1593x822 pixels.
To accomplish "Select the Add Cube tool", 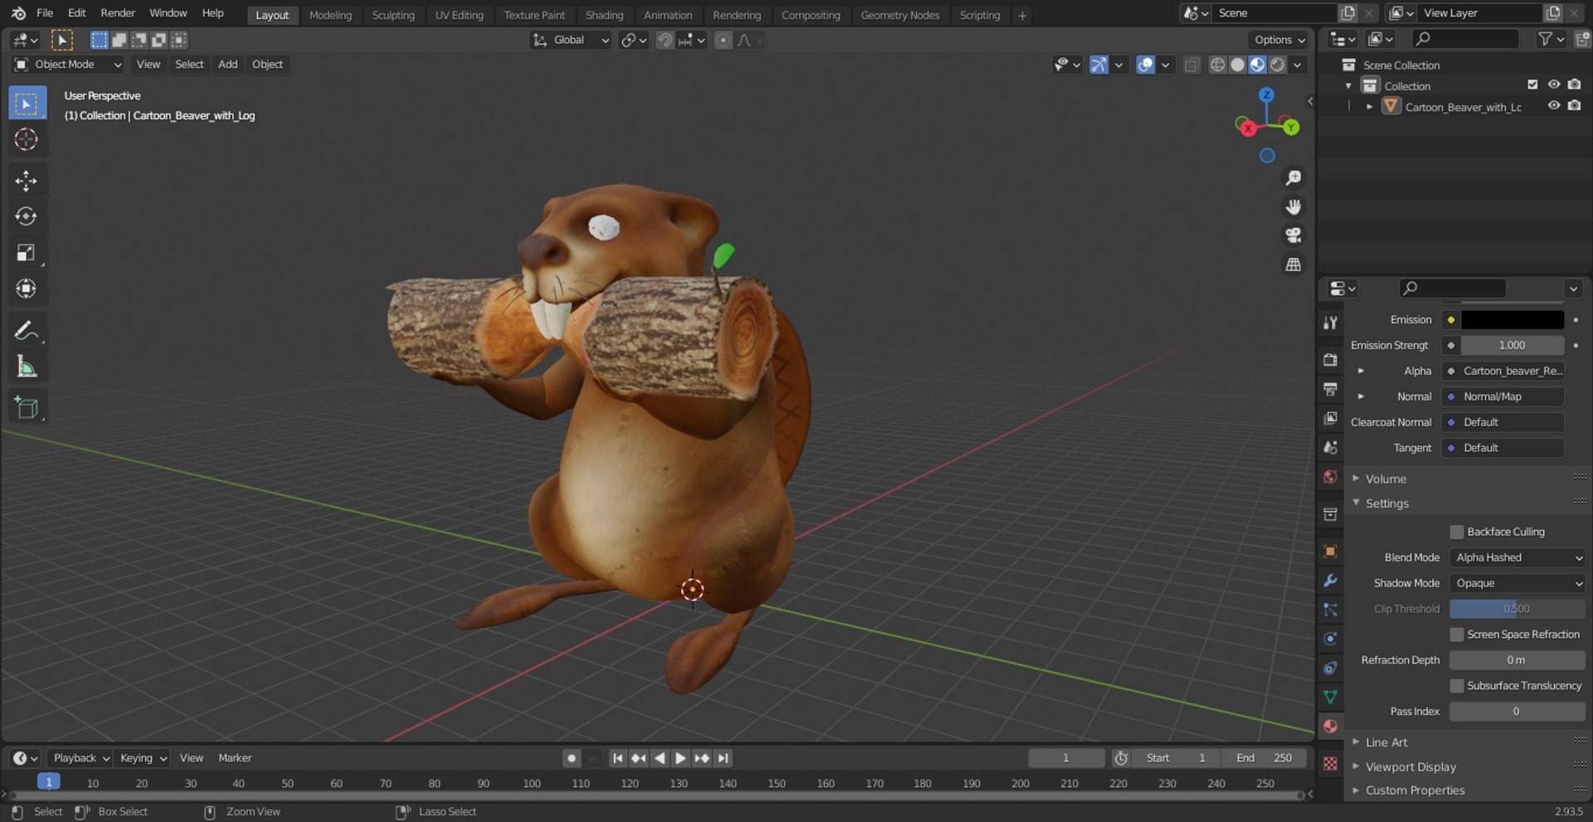I will 27,407.
